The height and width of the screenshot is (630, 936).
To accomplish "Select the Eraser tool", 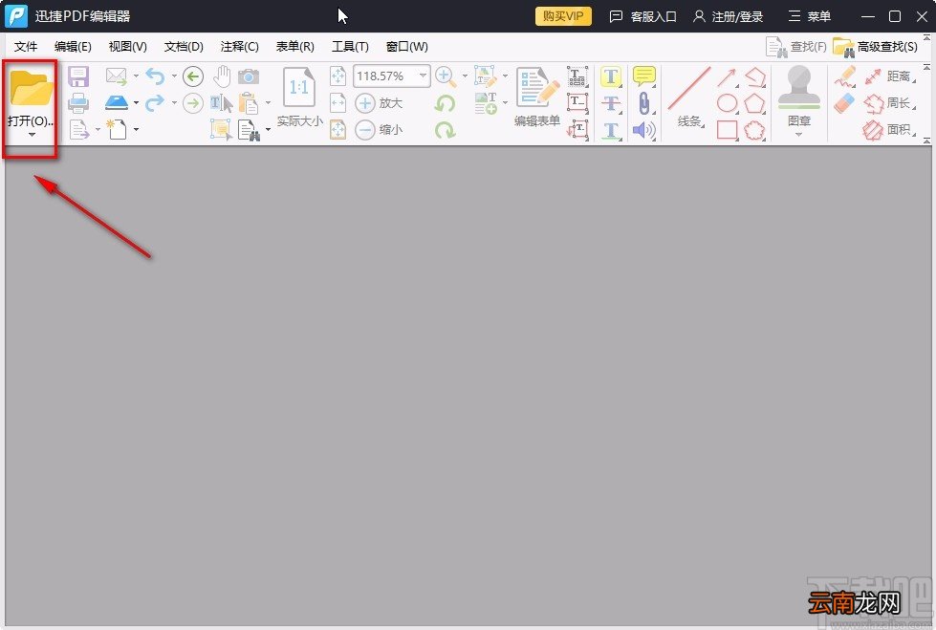I will (844, 102).
